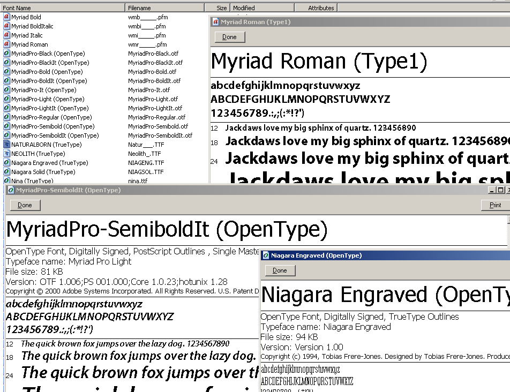Select MyriadPro-Regular (OpenType) row
Screen dimensions: 510x392
52,117
